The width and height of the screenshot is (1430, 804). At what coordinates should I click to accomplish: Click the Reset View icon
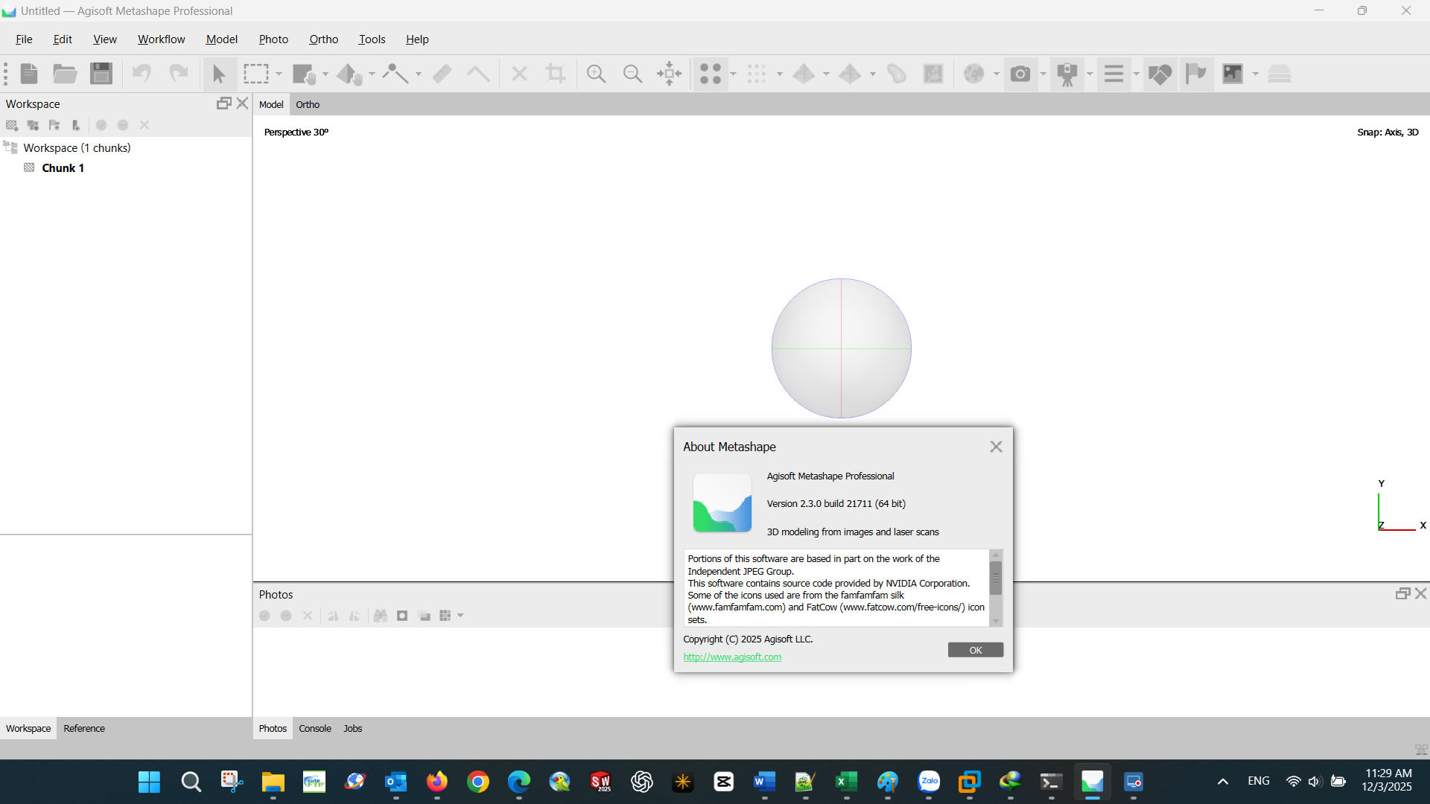[x=669, y=74]
